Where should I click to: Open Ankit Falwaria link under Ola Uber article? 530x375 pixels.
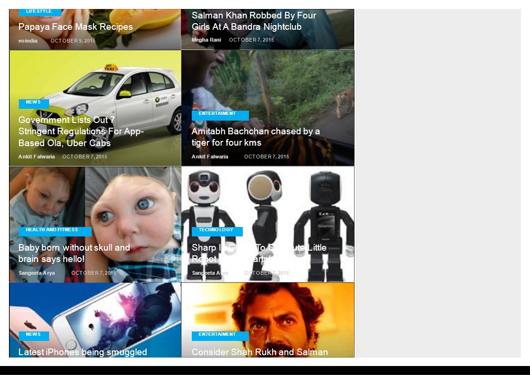(x=36, y=157)
